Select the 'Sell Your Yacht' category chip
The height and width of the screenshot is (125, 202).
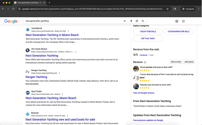148,39
